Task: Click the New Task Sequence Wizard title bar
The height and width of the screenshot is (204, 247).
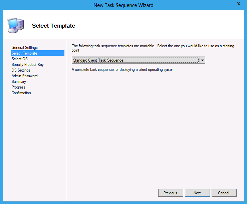Action: pos(123,5)
